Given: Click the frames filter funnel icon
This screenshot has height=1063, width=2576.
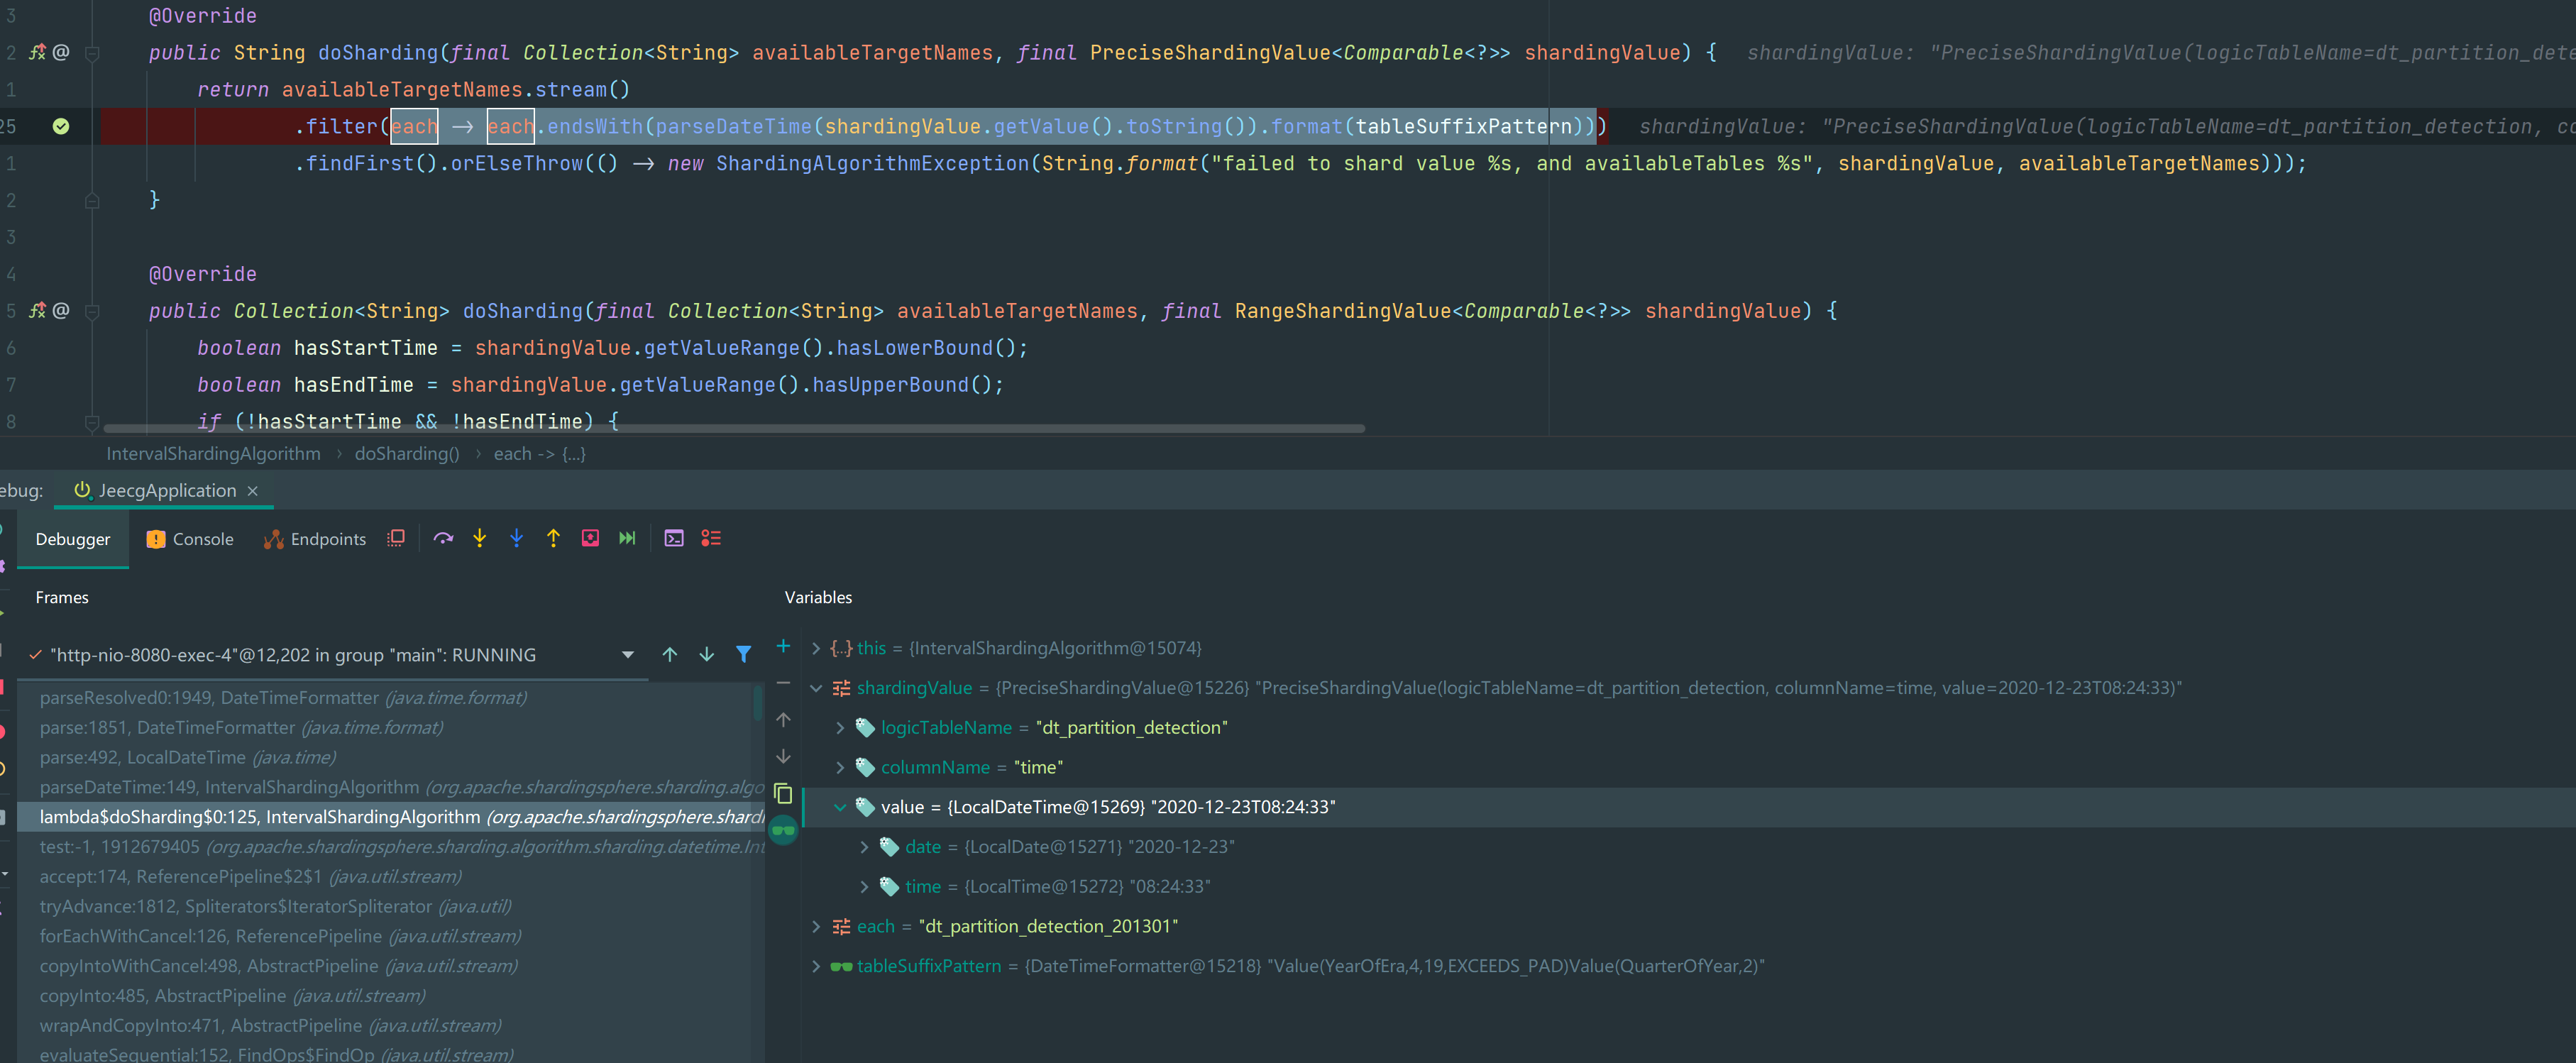Looking at the screenshot, I should [x=743, y=654].
